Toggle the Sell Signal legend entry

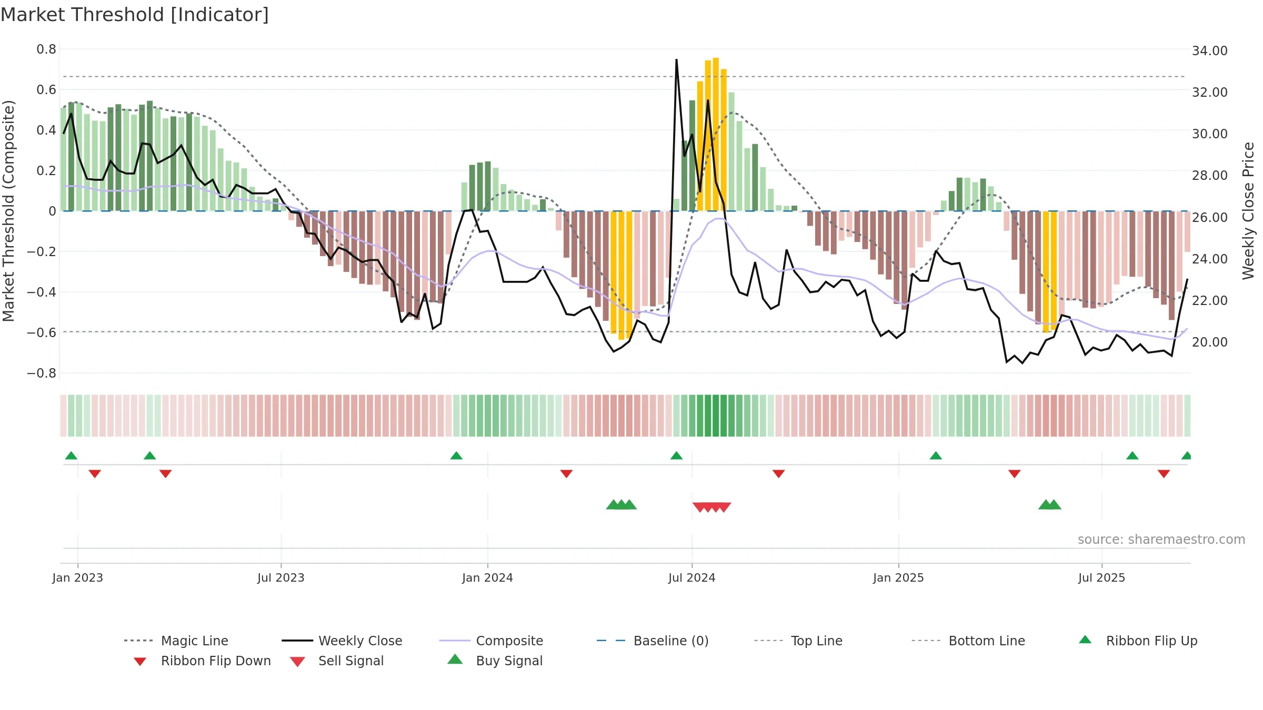click(x=337, y=661)
